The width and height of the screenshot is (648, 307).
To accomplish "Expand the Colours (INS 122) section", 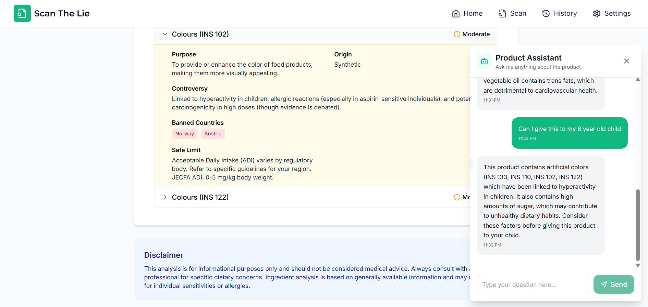I will (165, 197).
